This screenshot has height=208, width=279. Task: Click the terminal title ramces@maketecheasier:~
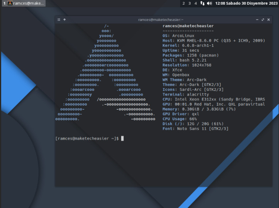click(161, 20)
